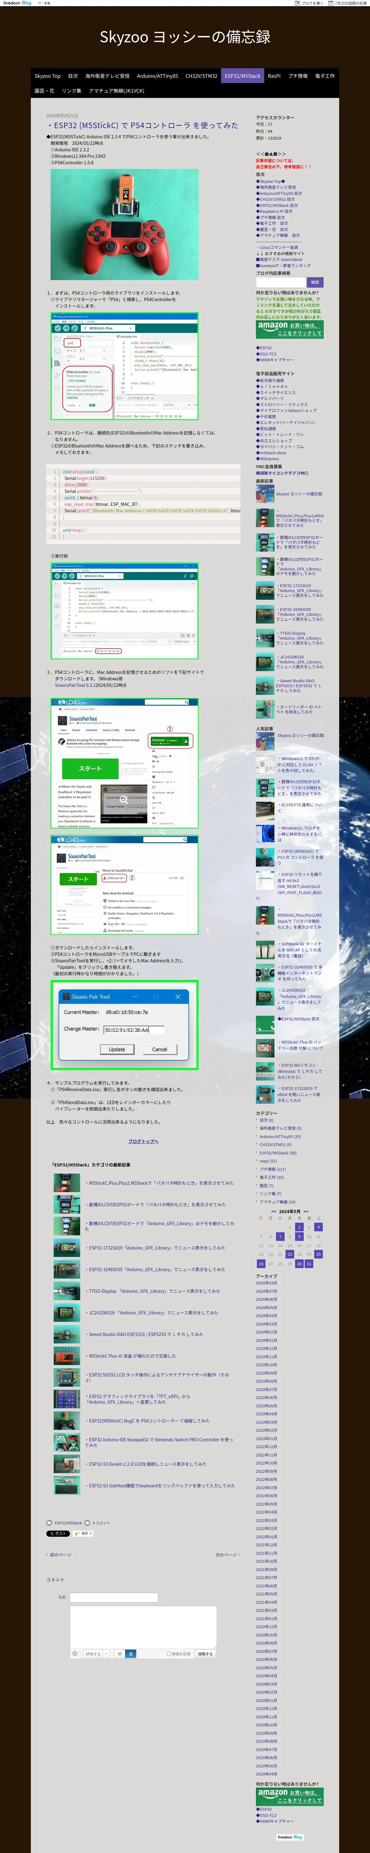
Task: Open ESP32/M5Stack category tag below article
Action: [68, 1523]
